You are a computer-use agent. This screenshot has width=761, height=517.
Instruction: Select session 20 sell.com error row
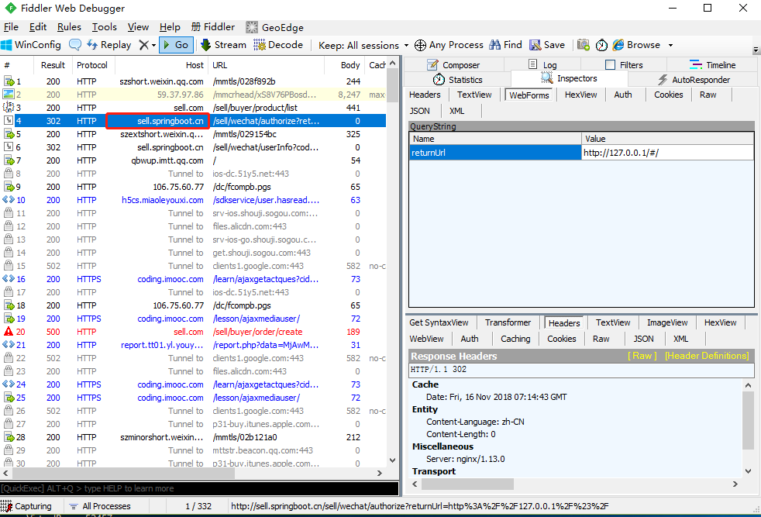tap(193, 332)
